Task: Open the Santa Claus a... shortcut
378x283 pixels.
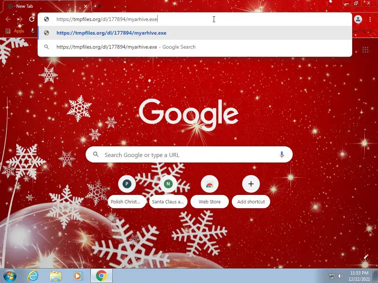Action: [168, 192]
